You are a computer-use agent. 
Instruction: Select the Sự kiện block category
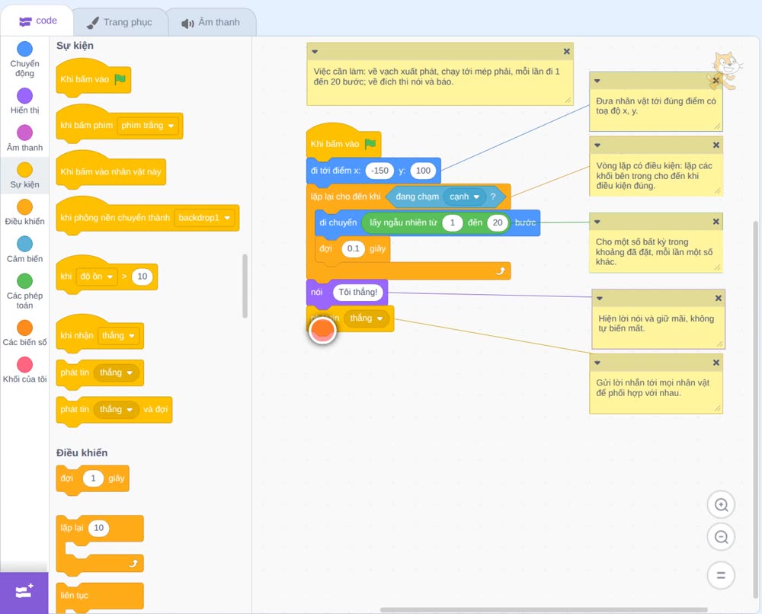point(24,175)
